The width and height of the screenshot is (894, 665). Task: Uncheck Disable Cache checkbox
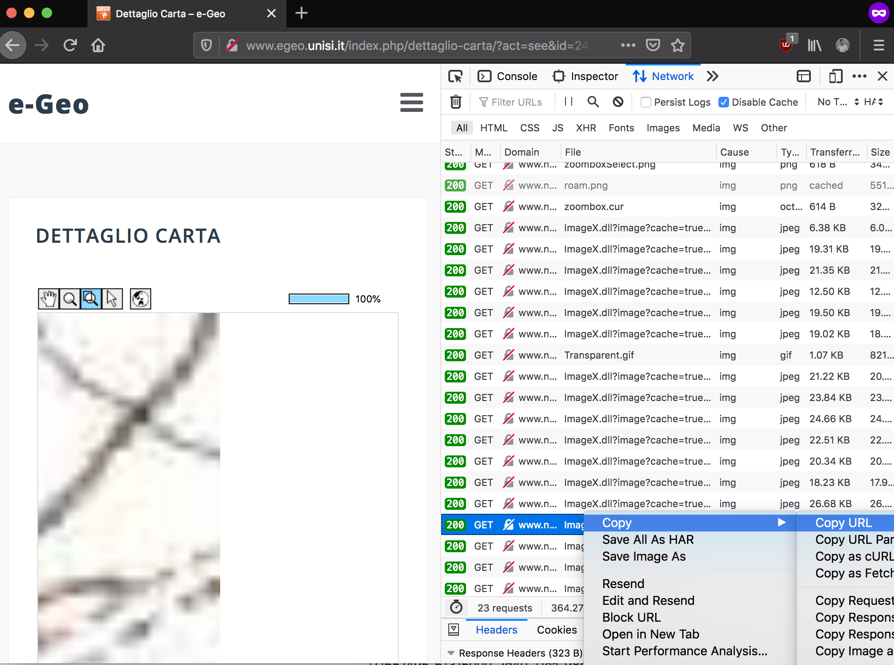724,102
